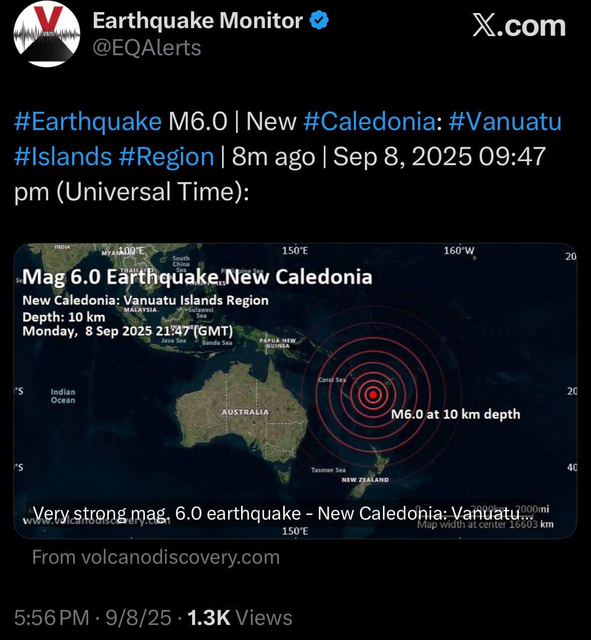Open the #Caledonia hashtag

tap(370, 121)
